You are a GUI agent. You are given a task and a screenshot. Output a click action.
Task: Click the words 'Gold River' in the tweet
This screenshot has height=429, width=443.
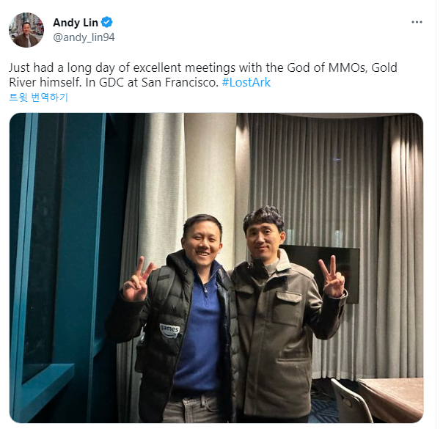click(x=203, y=75)
